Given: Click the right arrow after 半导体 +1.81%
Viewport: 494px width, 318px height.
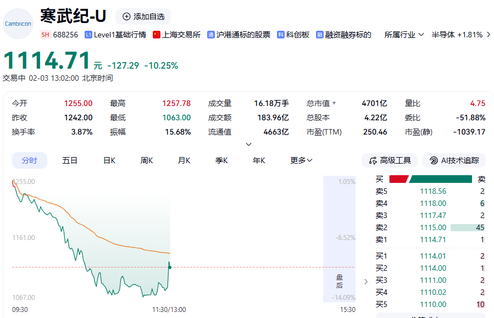Looking at the screenshot, I should [x=489, y=35].
